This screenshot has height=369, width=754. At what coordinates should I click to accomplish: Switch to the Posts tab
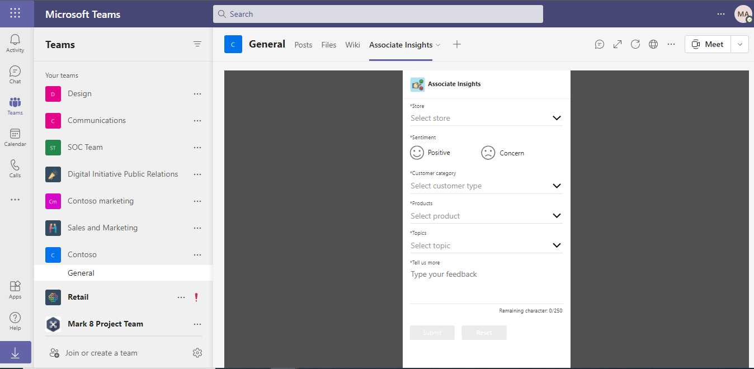(303, 45)
